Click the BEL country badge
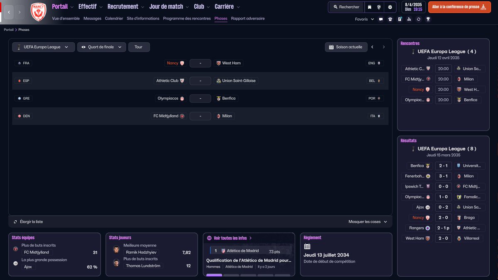The height and width of the screenshot is (280, 498). (x=375, y=81)
